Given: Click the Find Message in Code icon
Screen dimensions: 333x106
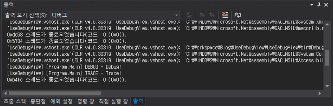Looking at the screenshot, I should 189,15.
